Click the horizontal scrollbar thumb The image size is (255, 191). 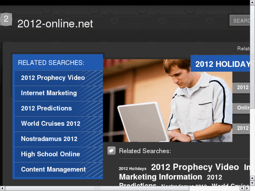pyautogui.click(x=97, y=189)
